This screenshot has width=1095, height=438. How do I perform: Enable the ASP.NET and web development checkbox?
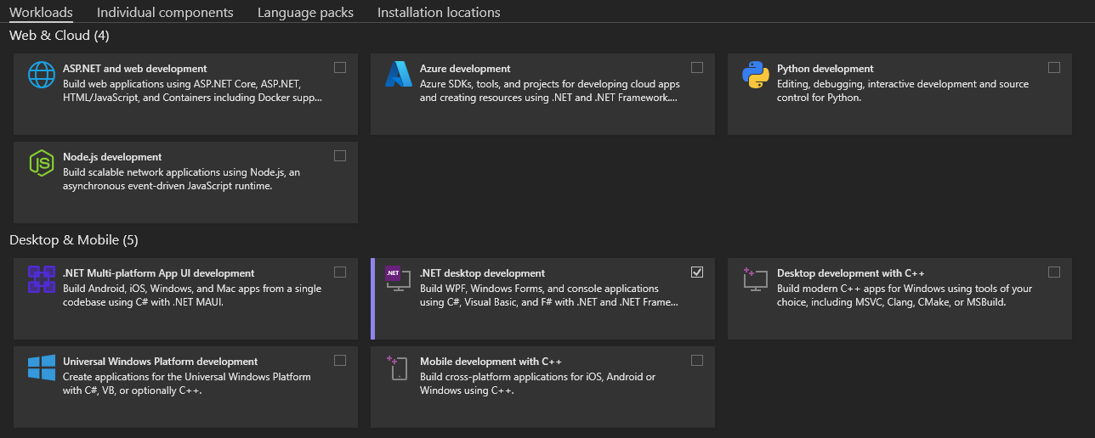[x=340, y=68]
